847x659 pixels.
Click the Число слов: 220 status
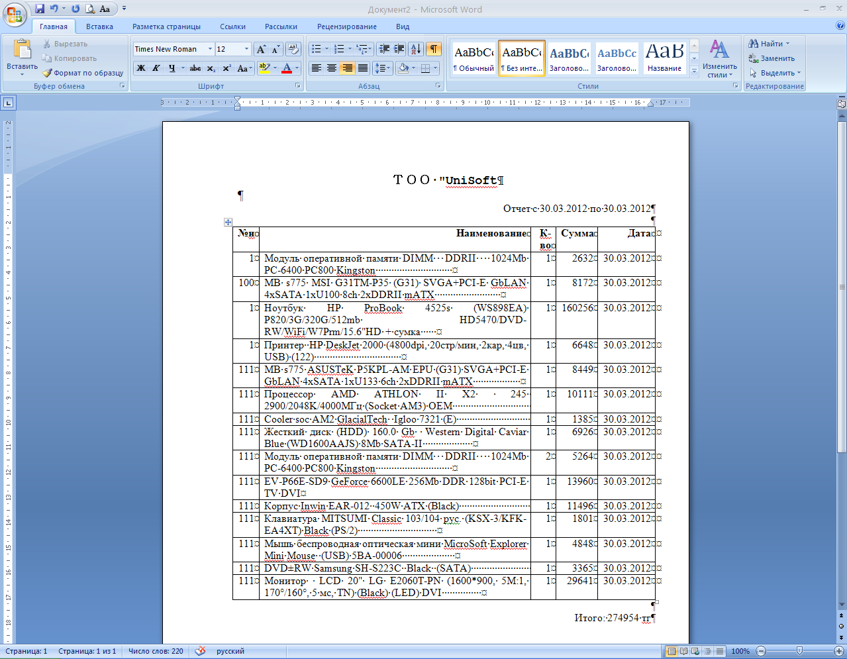156,651
